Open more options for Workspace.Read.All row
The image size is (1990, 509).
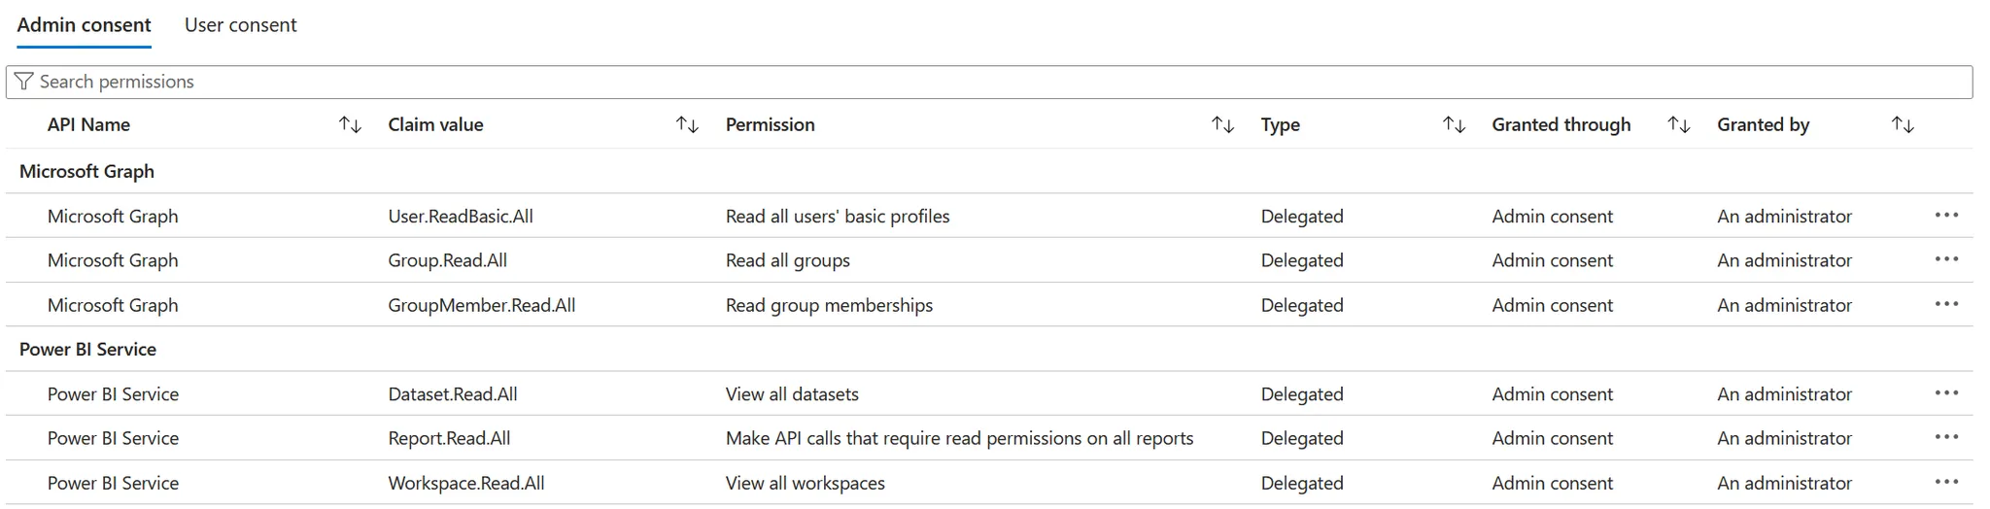tap(1945, 482)
